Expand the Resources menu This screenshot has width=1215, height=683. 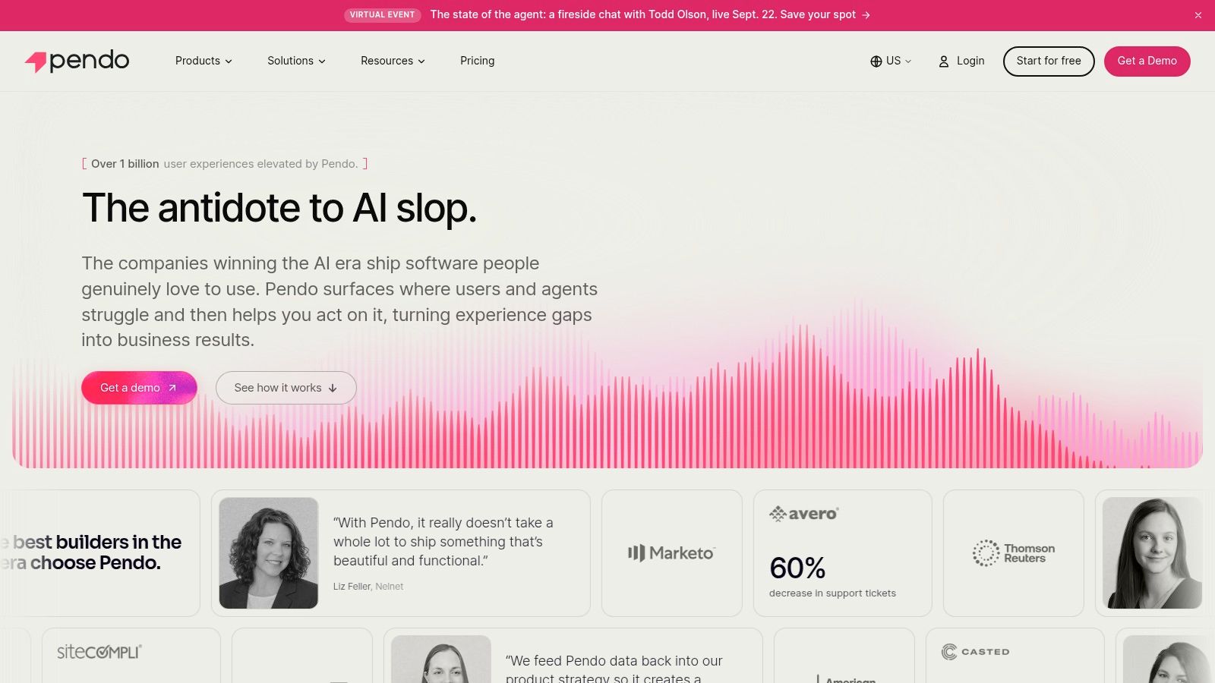(393, 61)
